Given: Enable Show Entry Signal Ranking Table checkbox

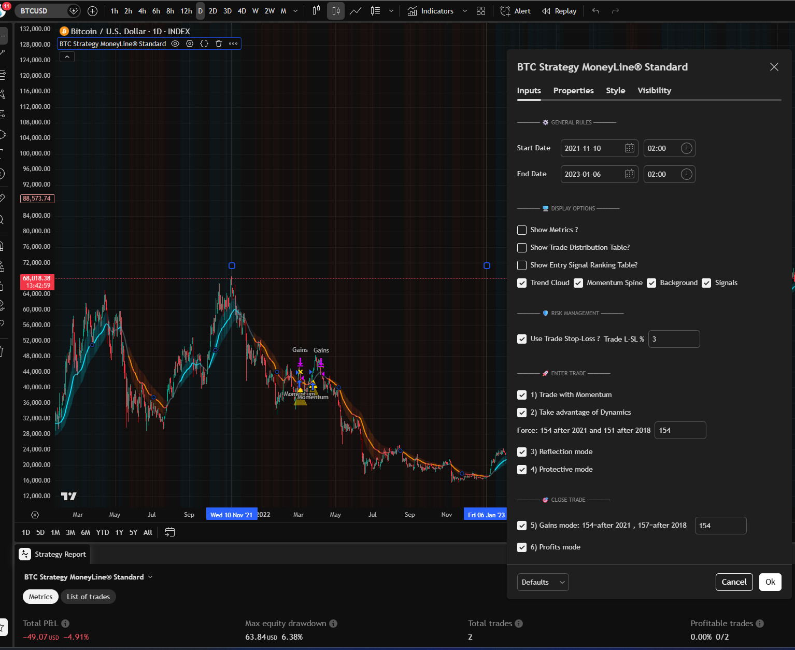Looking at the screenshot, I should 522,265.
